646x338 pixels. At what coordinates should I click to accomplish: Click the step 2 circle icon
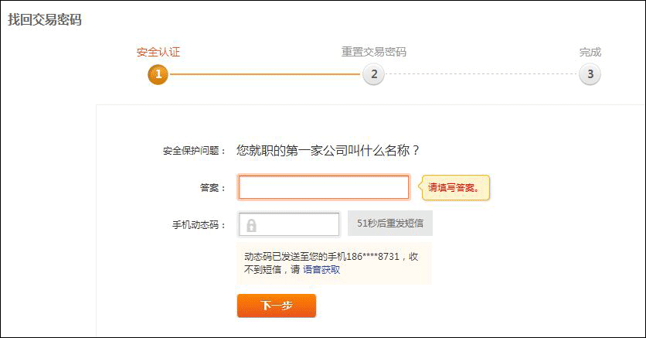coord(373,74)
